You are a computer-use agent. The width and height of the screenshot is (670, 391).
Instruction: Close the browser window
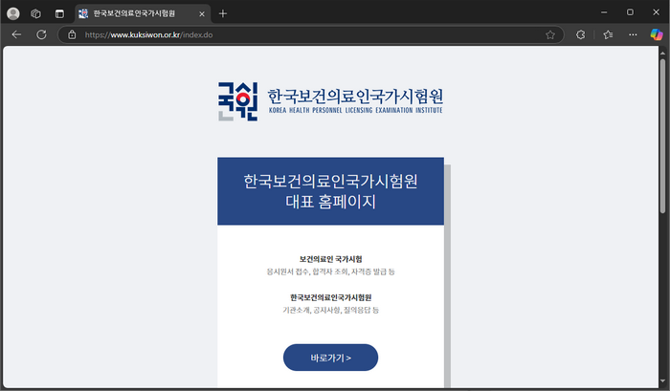[656, 12]
